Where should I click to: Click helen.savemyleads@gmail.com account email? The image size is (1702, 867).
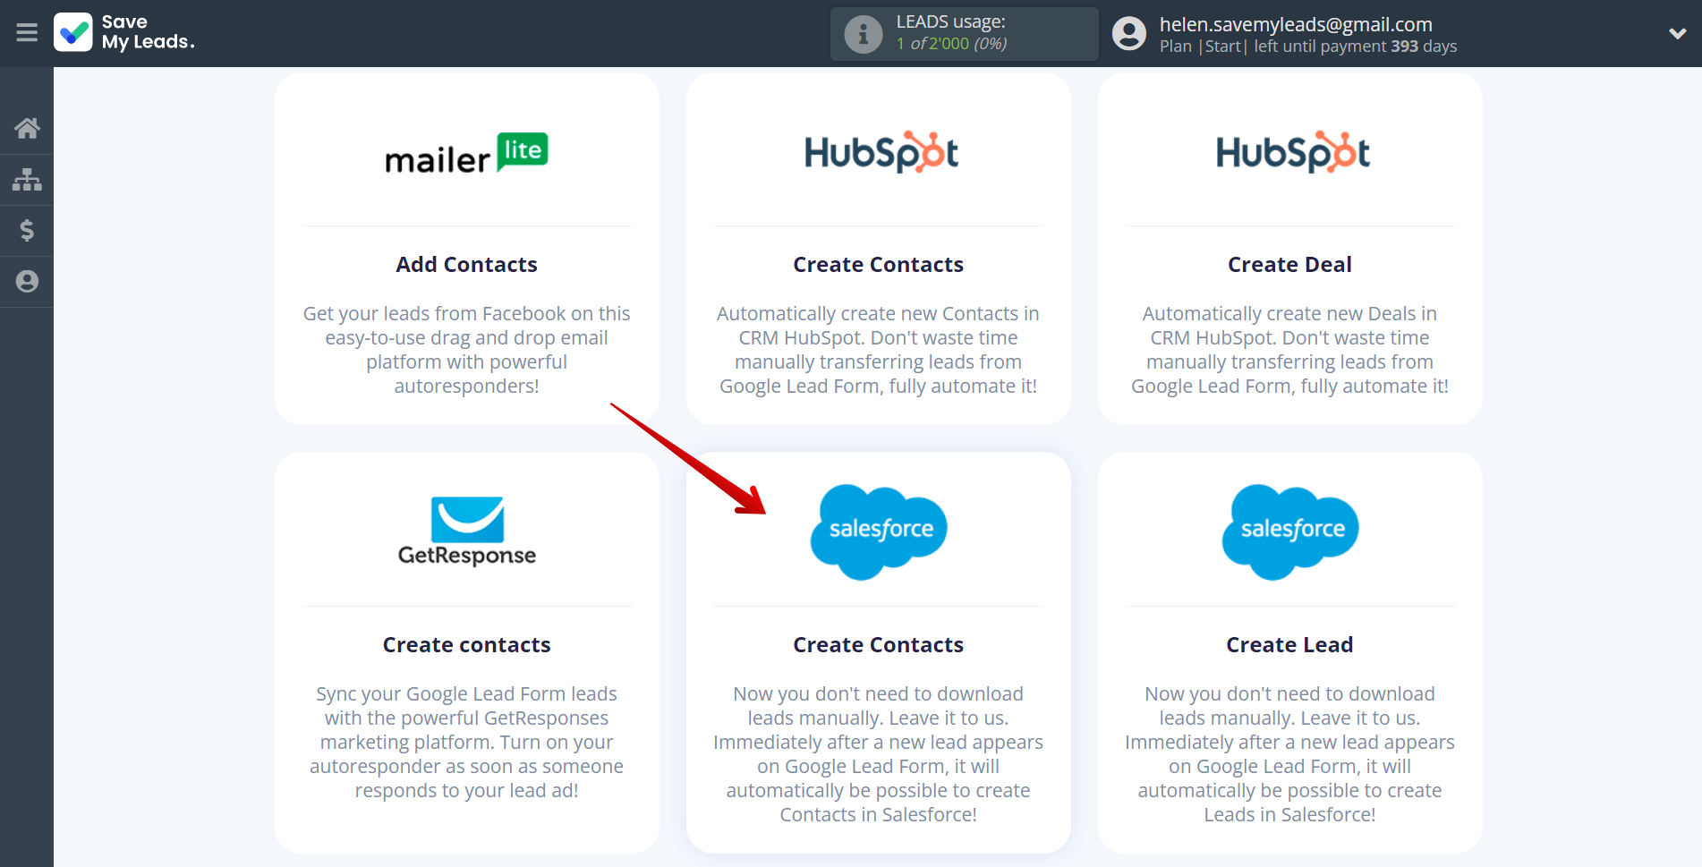point(1295,24)
